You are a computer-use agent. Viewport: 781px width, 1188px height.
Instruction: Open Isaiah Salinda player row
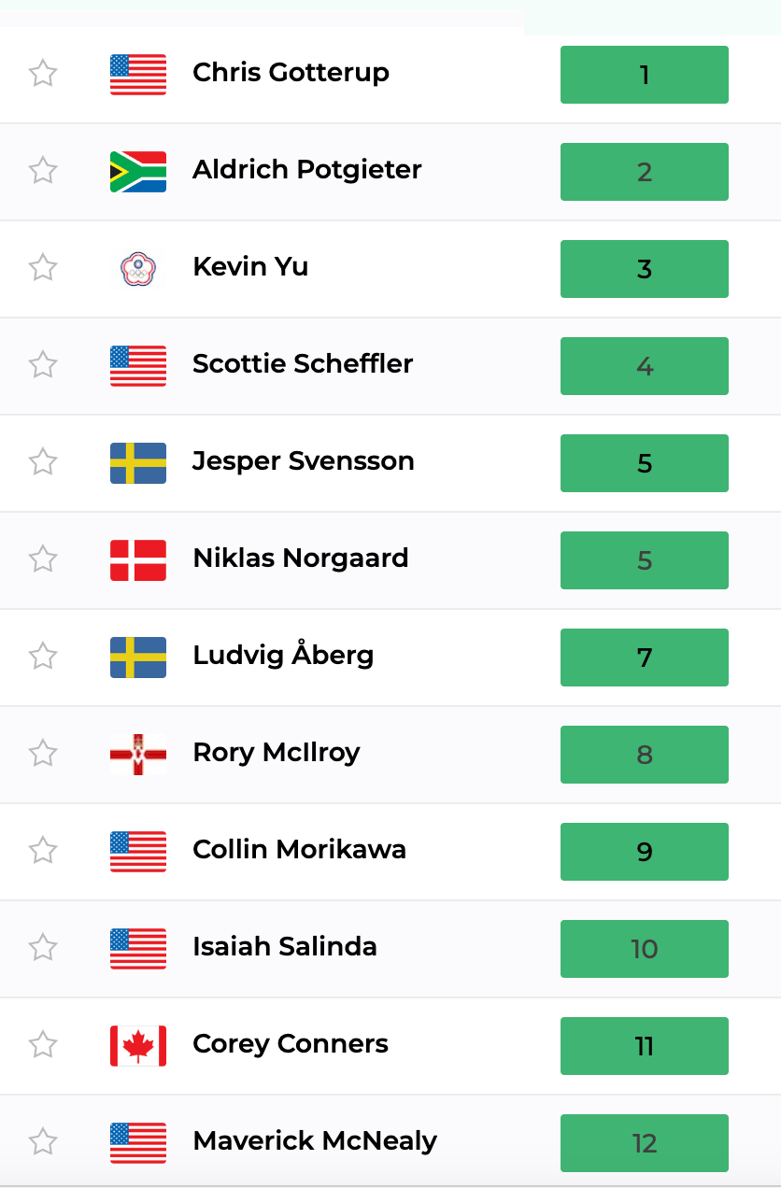390,949
